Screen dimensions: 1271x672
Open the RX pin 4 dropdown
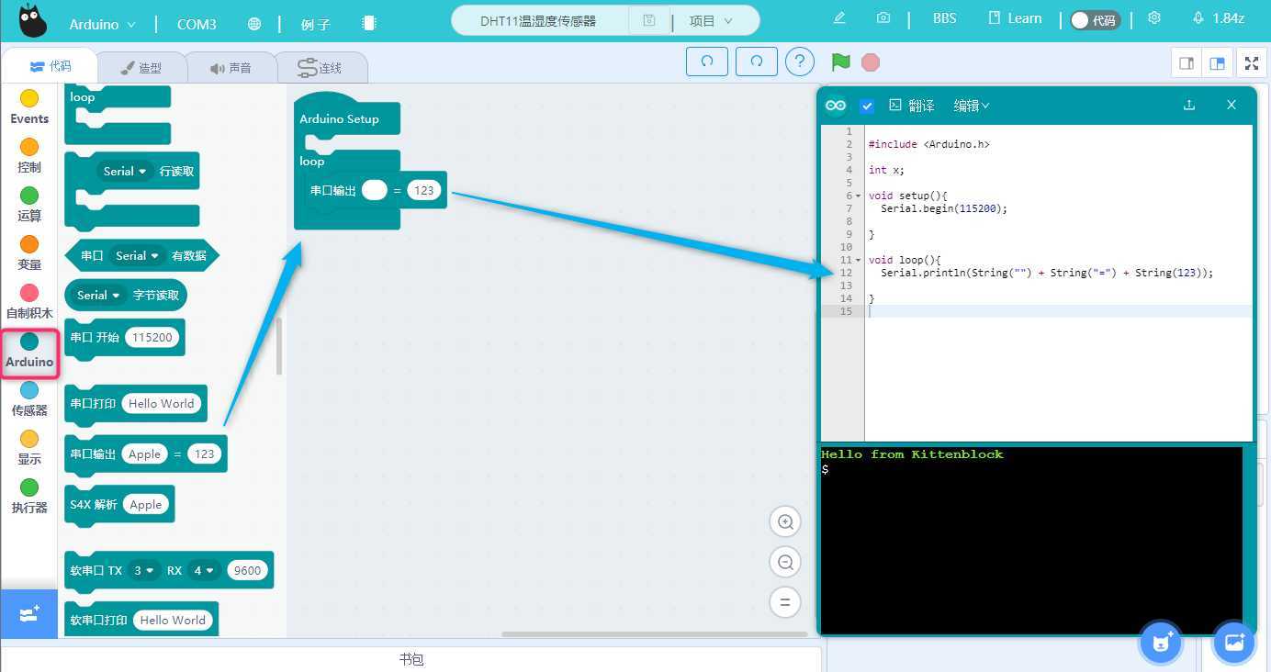click(x=203, y=570)
